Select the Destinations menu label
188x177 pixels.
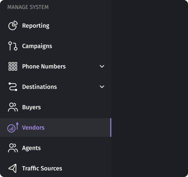[39, 87]
